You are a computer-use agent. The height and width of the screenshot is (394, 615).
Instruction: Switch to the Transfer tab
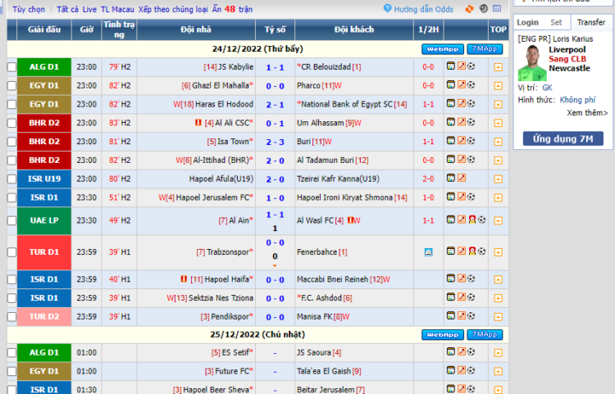click(590, 22)
